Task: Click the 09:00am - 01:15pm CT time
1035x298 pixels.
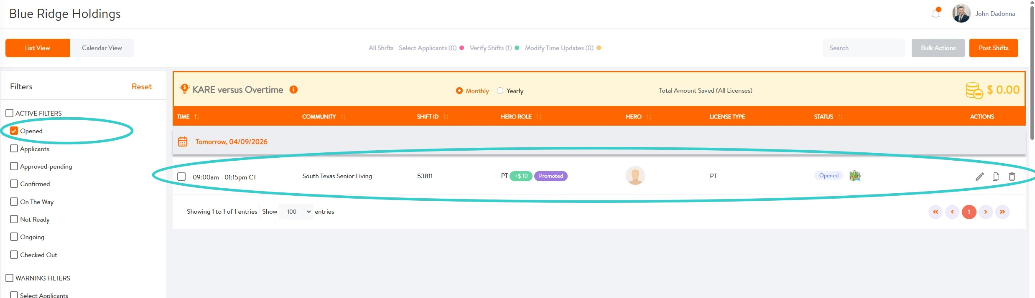Action: pos(224,177)
